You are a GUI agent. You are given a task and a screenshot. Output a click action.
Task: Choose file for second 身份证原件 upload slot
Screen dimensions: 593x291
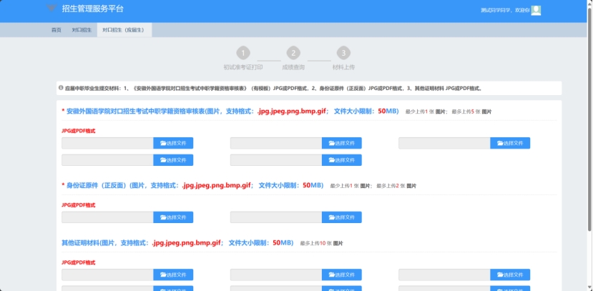pyautogui.click(x=341, y=217)
